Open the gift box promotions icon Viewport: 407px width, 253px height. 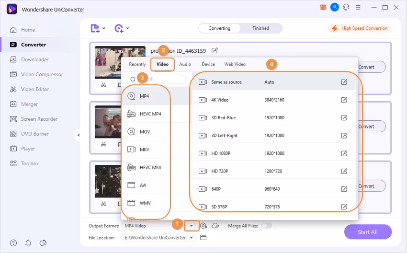(323, 7)
